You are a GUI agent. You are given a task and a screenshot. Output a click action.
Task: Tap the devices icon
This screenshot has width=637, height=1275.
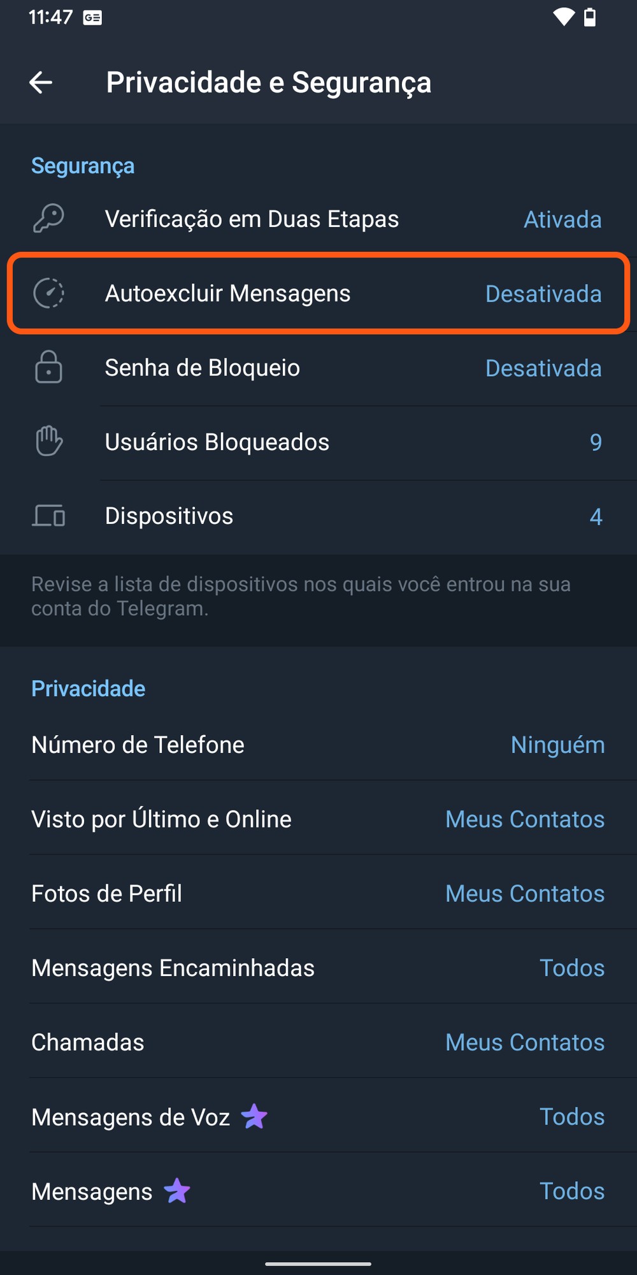click(48, 516)
